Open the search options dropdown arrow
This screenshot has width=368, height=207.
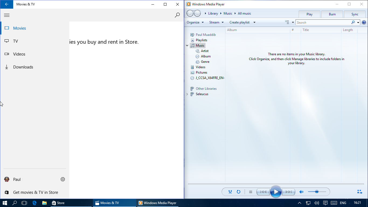[x=358, y=22]
